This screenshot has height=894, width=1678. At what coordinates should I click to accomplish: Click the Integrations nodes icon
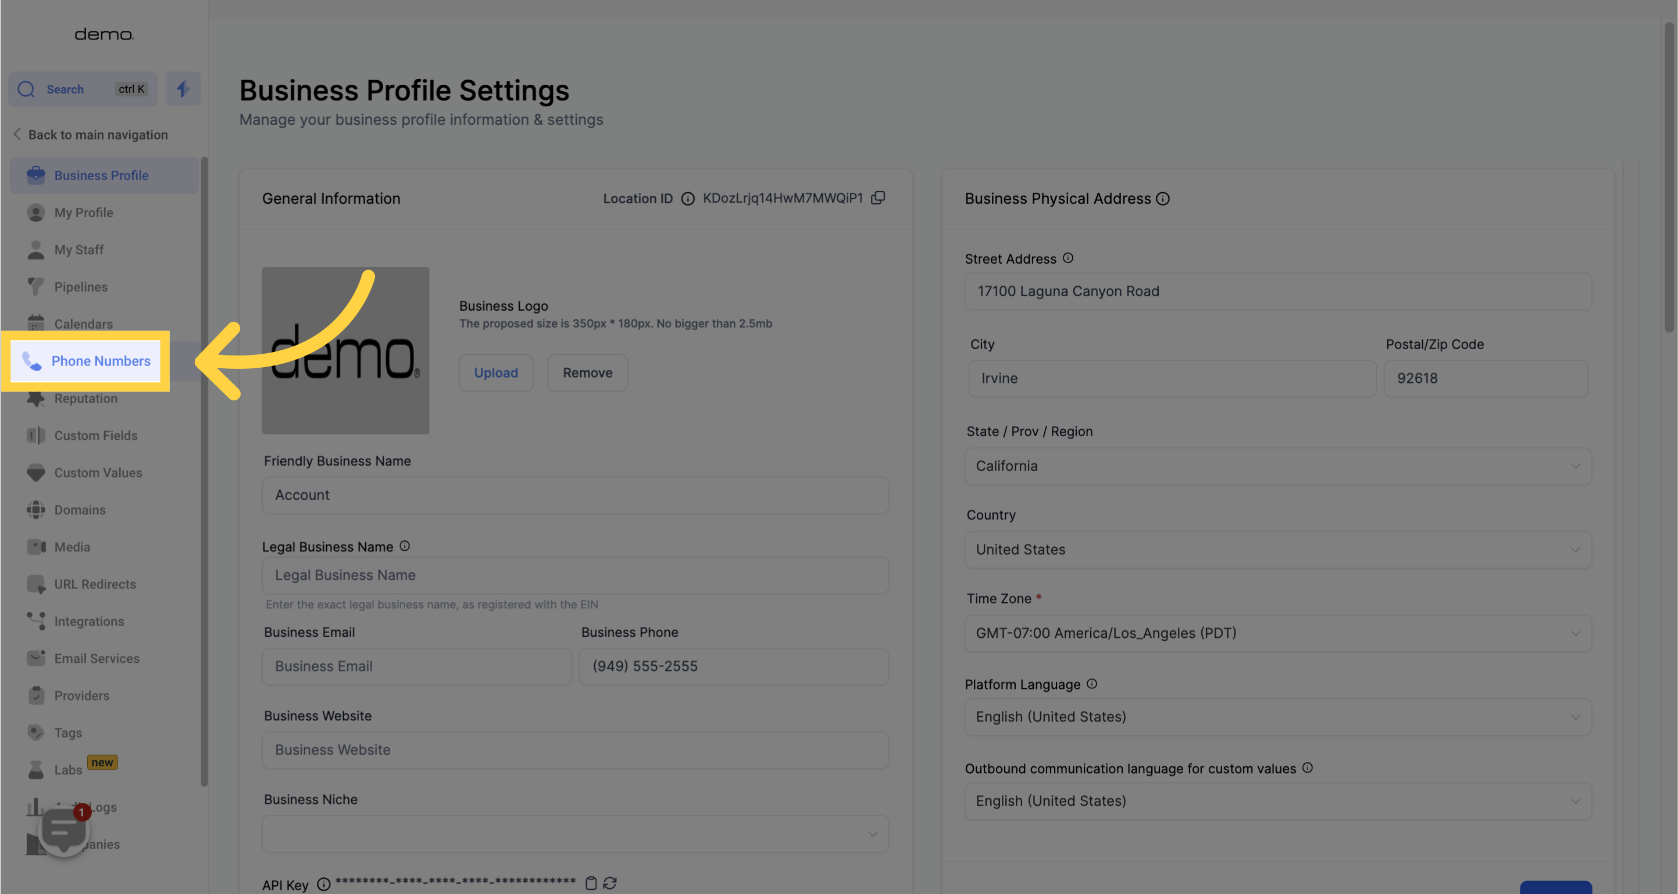[x=36, y=621]
